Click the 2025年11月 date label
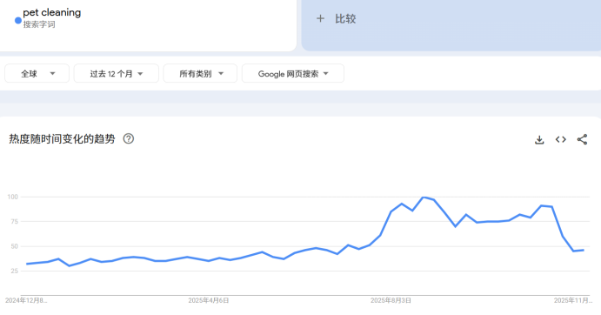The height and width of the screenshot is (315, 601). pyautogui.click(x=572, y=300)
